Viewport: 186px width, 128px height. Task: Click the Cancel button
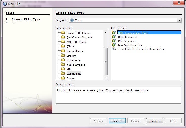coord(154,121)
